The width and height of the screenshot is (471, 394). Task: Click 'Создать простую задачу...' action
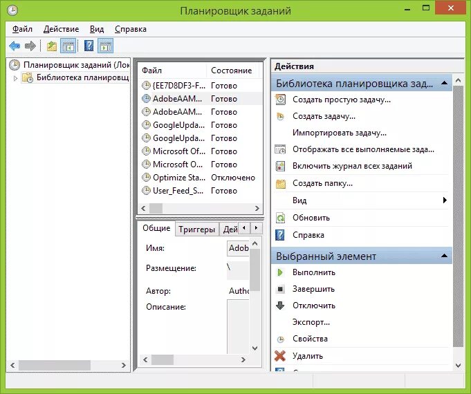pyautogui.click(x=342, y=100)
